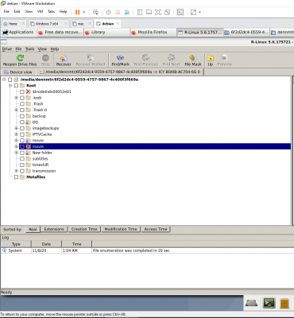Open the Tools menu in R-Linux

(29, 49)
